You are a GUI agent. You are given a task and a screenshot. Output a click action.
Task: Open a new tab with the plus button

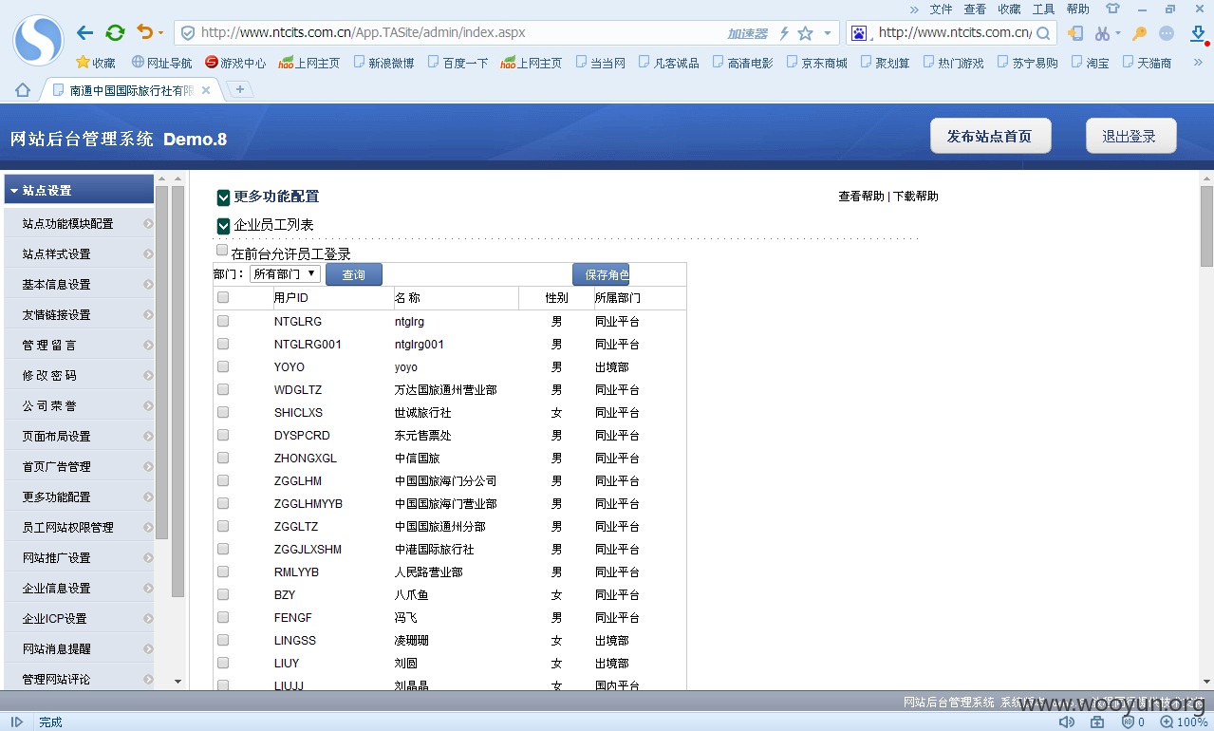tap(240, 90)
